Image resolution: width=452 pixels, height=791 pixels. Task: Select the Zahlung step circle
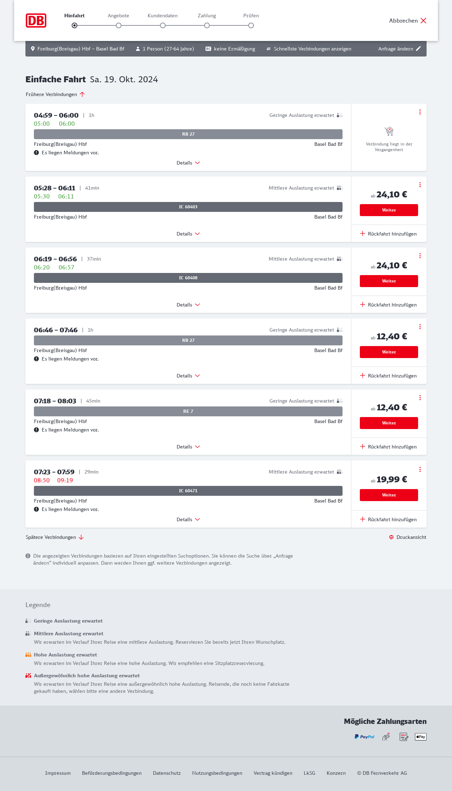(207, 25)
